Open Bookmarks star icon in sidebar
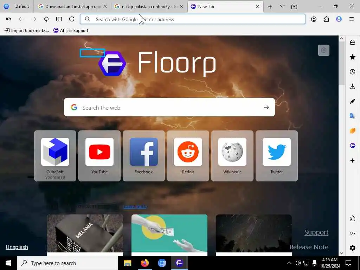360x270 pixels. coord(352,57)
